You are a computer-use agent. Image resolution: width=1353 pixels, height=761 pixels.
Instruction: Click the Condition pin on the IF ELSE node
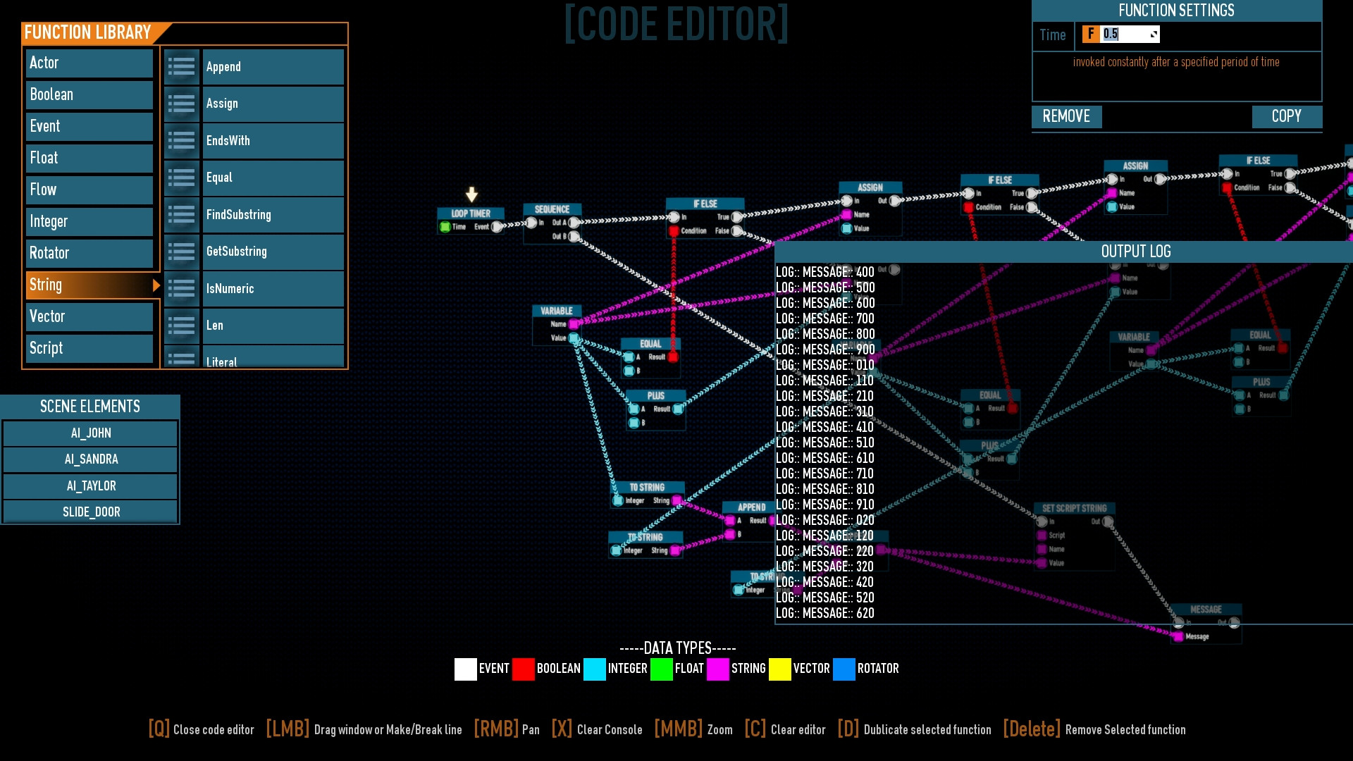coord(672,231)
